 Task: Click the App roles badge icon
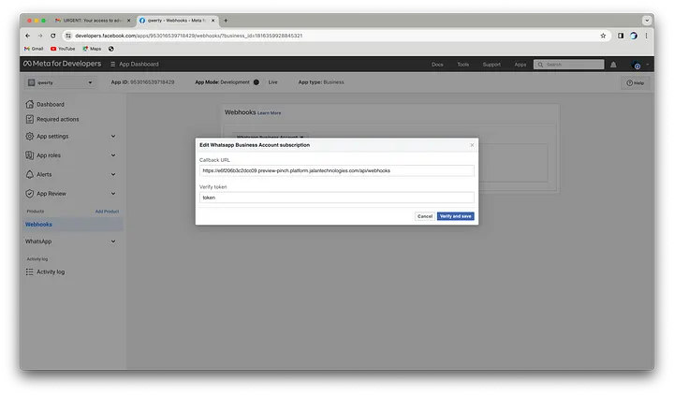(x=29, y=155)
